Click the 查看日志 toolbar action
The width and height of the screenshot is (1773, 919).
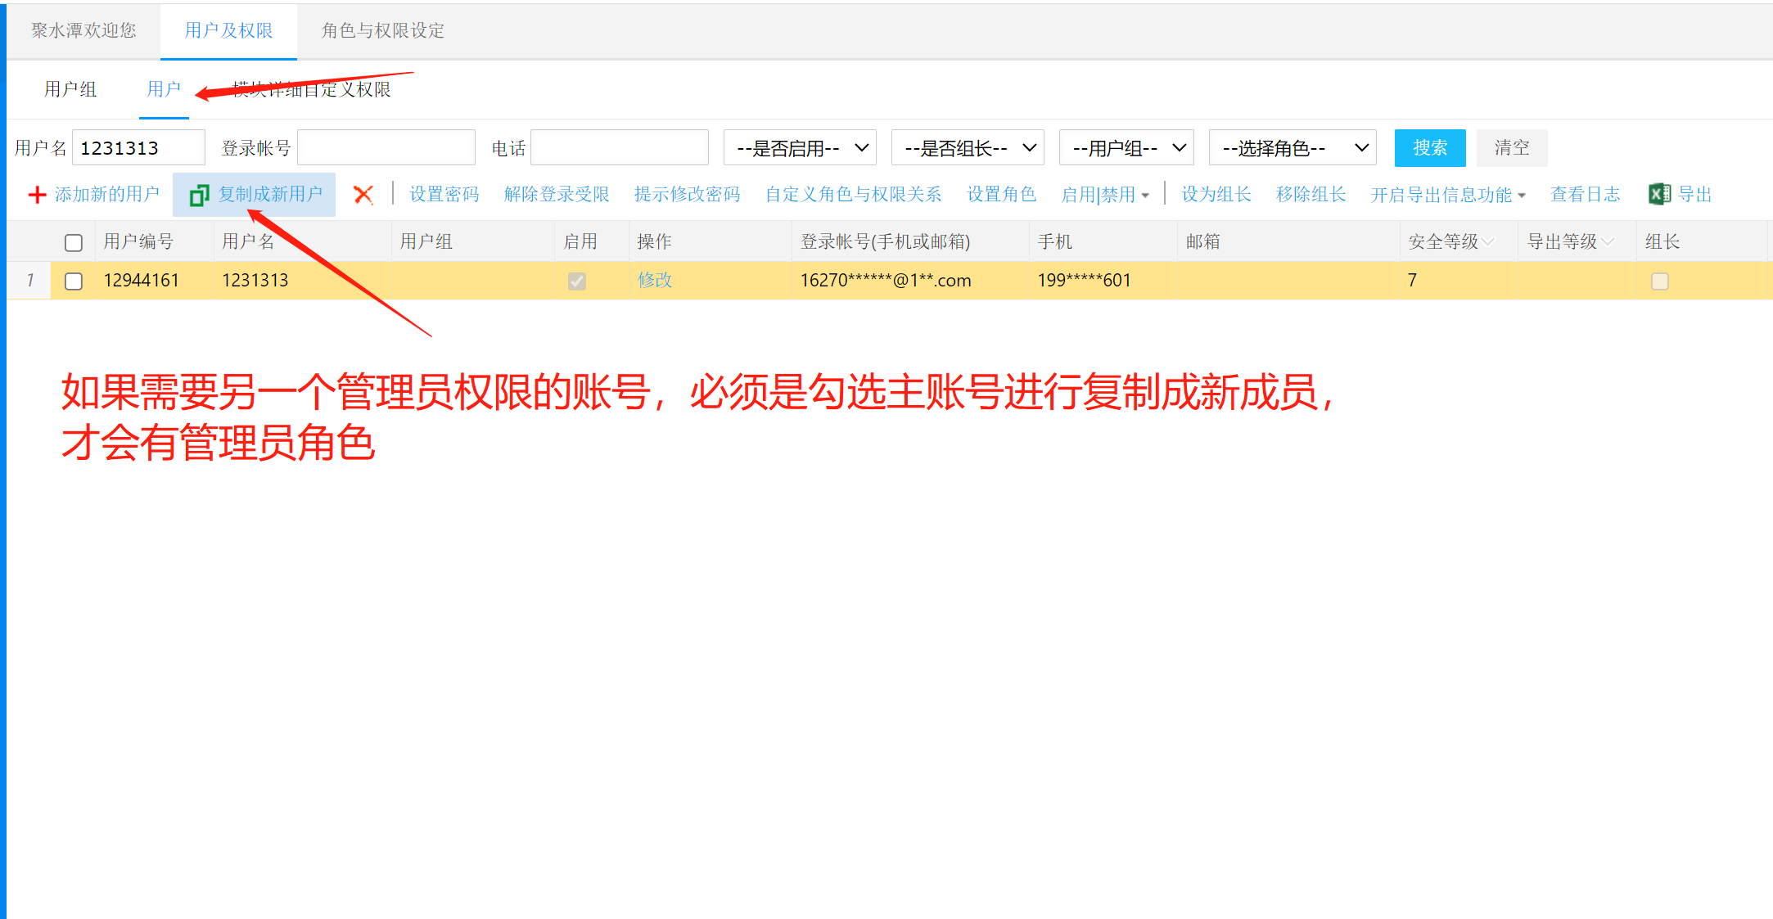click(x=1585, y=195)
